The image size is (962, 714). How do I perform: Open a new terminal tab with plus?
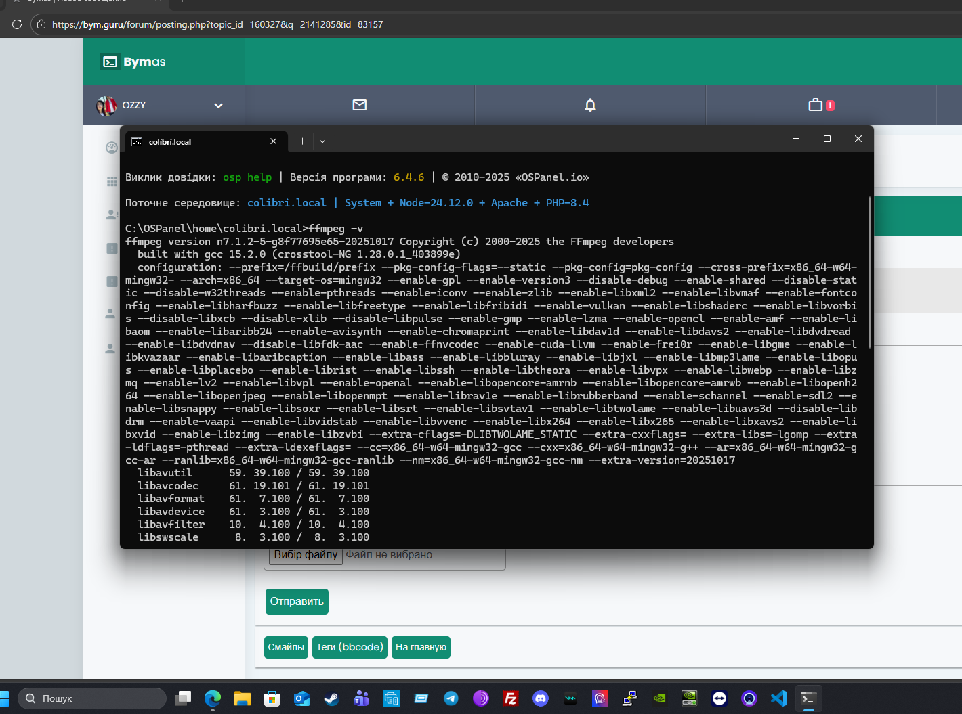(x=302, y=141)
